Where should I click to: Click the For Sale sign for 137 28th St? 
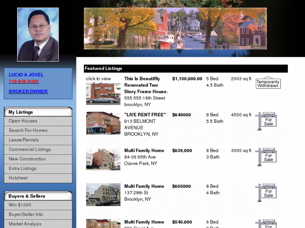266,192
